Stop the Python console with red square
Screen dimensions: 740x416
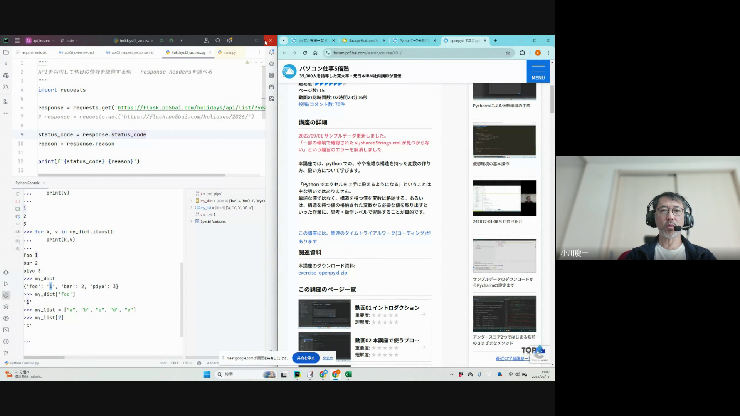click(17, 201)
